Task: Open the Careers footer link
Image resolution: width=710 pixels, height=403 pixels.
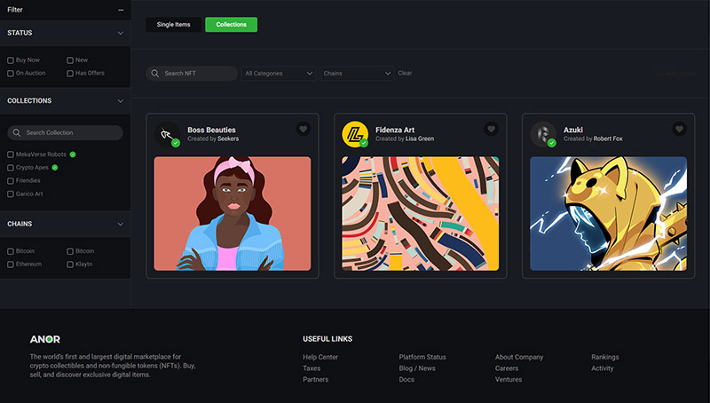Action: click(507, 368)
